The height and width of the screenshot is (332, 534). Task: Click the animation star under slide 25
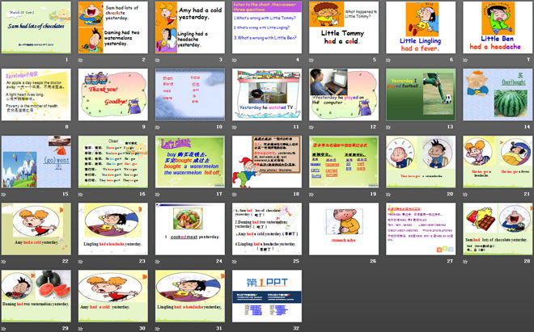click(x=235, y=262)
